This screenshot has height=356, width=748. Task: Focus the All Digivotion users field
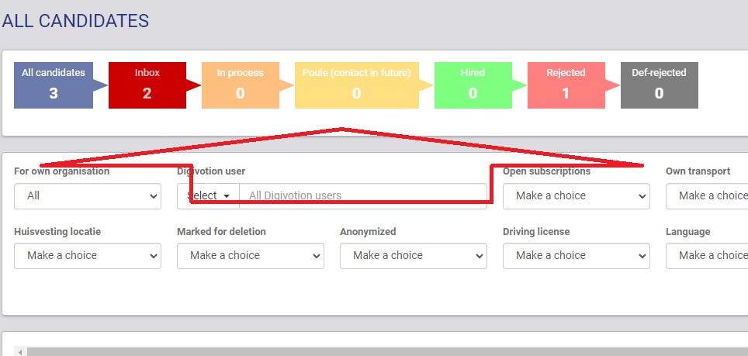coord(363,196)
